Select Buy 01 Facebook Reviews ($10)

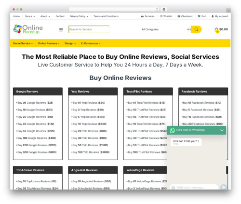click(x=201, y=103)
